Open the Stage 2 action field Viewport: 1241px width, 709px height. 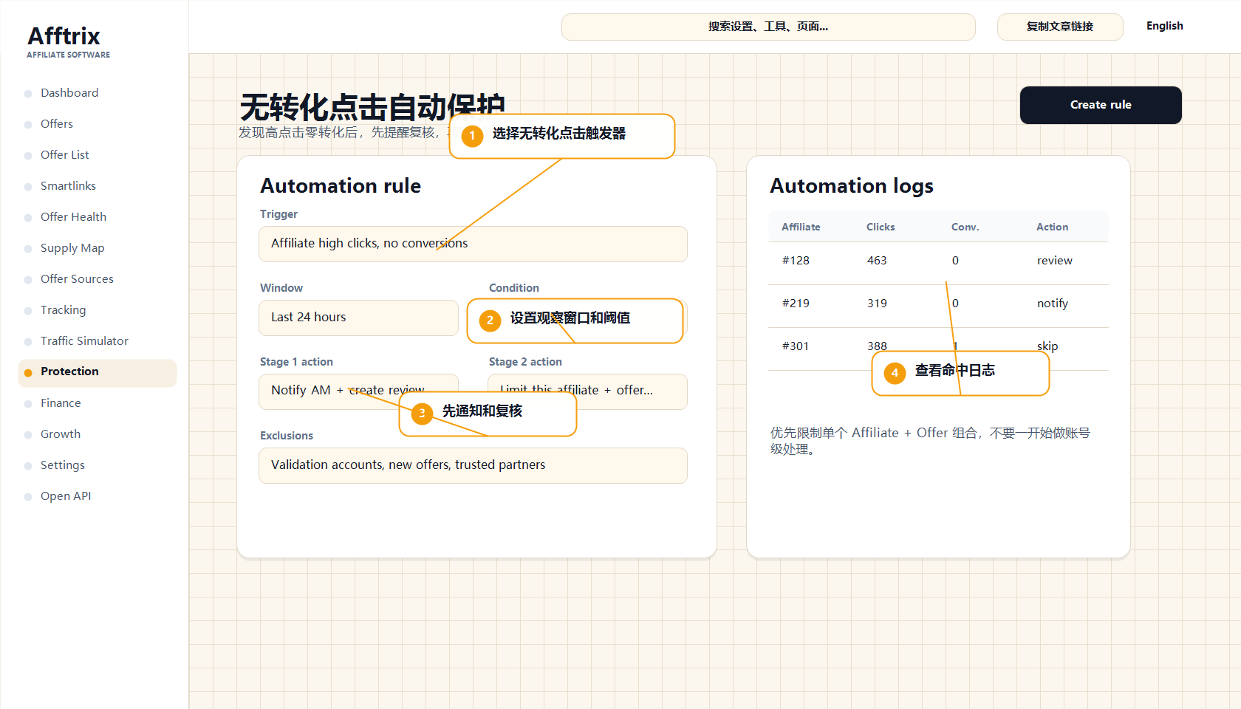coord(587,391)
